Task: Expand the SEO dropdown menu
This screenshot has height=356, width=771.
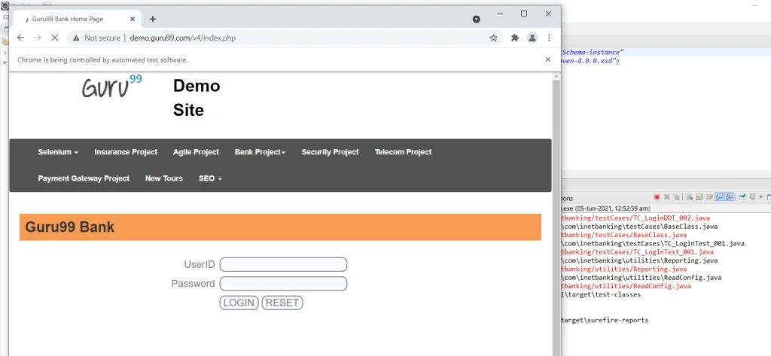Action: pos(211,178)
